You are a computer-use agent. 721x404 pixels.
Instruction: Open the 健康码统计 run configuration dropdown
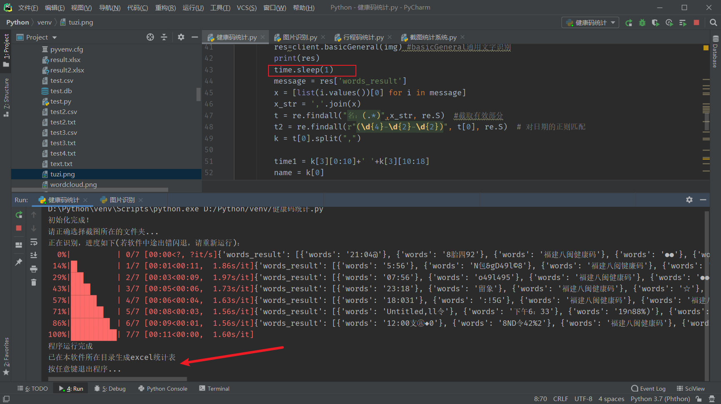pos(590,23)
